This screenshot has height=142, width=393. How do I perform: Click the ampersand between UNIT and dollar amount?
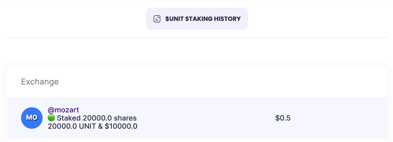pos(101,126)
